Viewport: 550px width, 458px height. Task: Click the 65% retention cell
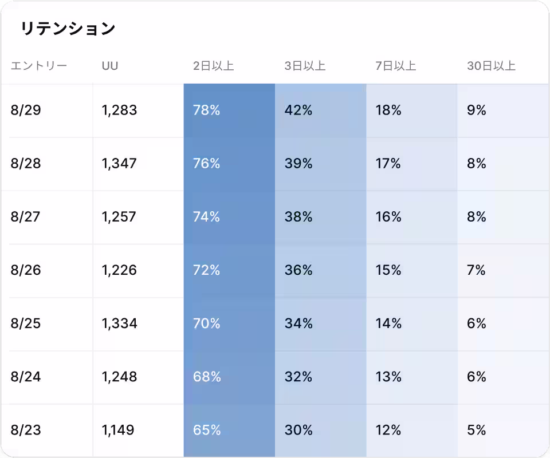206,430
